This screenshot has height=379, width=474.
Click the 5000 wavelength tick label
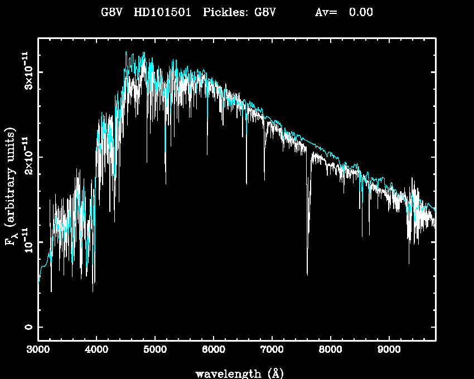tap(155, 351)
